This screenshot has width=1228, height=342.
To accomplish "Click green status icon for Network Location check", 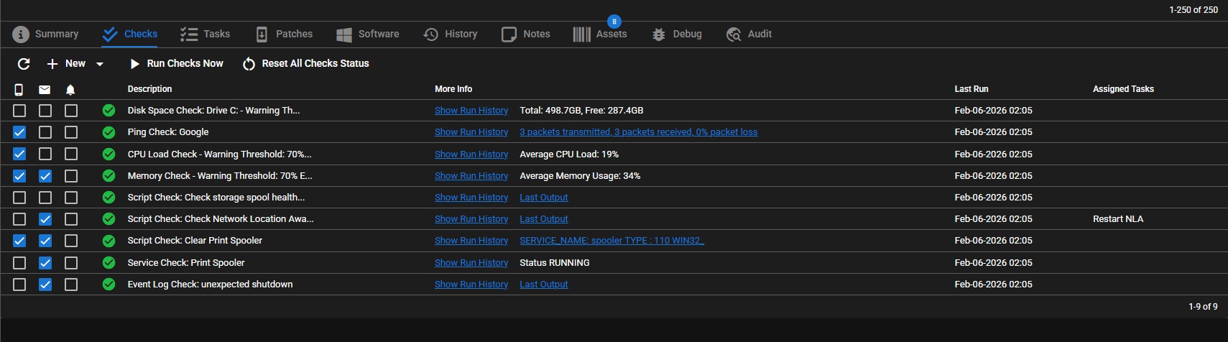I will pyautogui.click(x=109, y=218).
